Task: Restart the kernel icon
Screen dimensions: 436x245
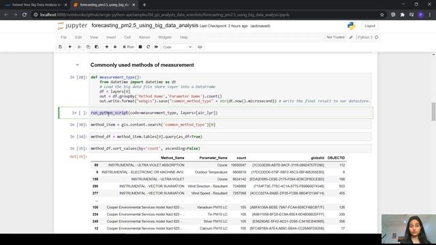Action: point(149,47)
